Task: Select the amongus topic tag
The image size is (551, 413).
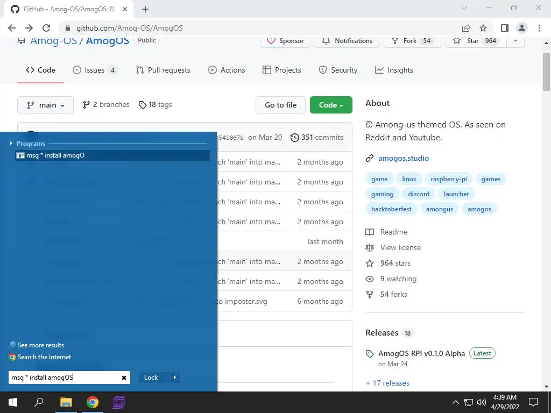Action: (x=440, y=209)
